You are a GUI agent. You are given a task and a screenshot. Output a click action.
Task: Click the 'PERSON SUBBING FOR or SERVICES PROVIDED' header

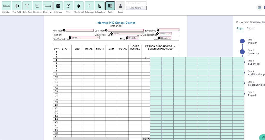[x=160, y=48]
